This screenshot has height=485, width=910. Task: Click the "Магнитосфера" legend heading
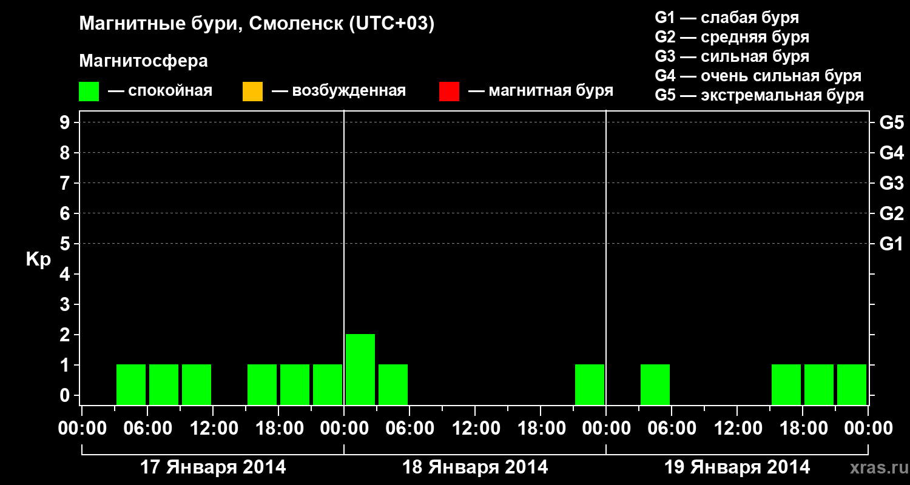click(x=144, y=61)
